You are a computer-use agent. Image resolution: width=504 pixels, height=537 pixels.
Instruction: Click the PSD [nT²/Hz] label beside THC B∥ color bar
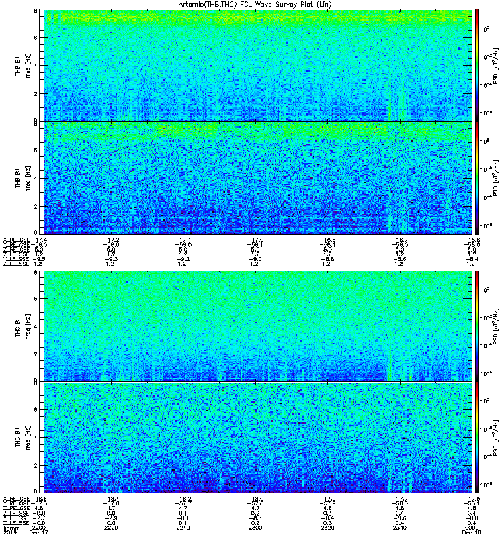[x=495, y=438]
